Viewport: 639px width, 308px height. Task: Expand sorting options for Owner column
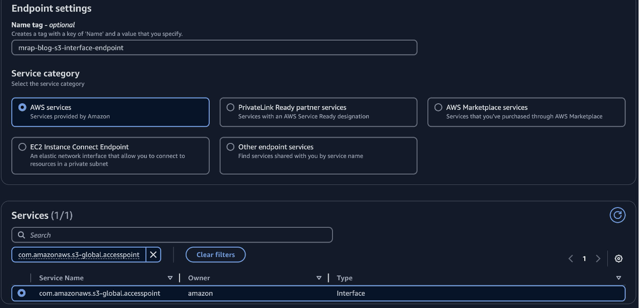(x=319, y=278)
